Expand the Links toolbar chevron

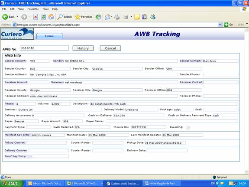(247, 24)
